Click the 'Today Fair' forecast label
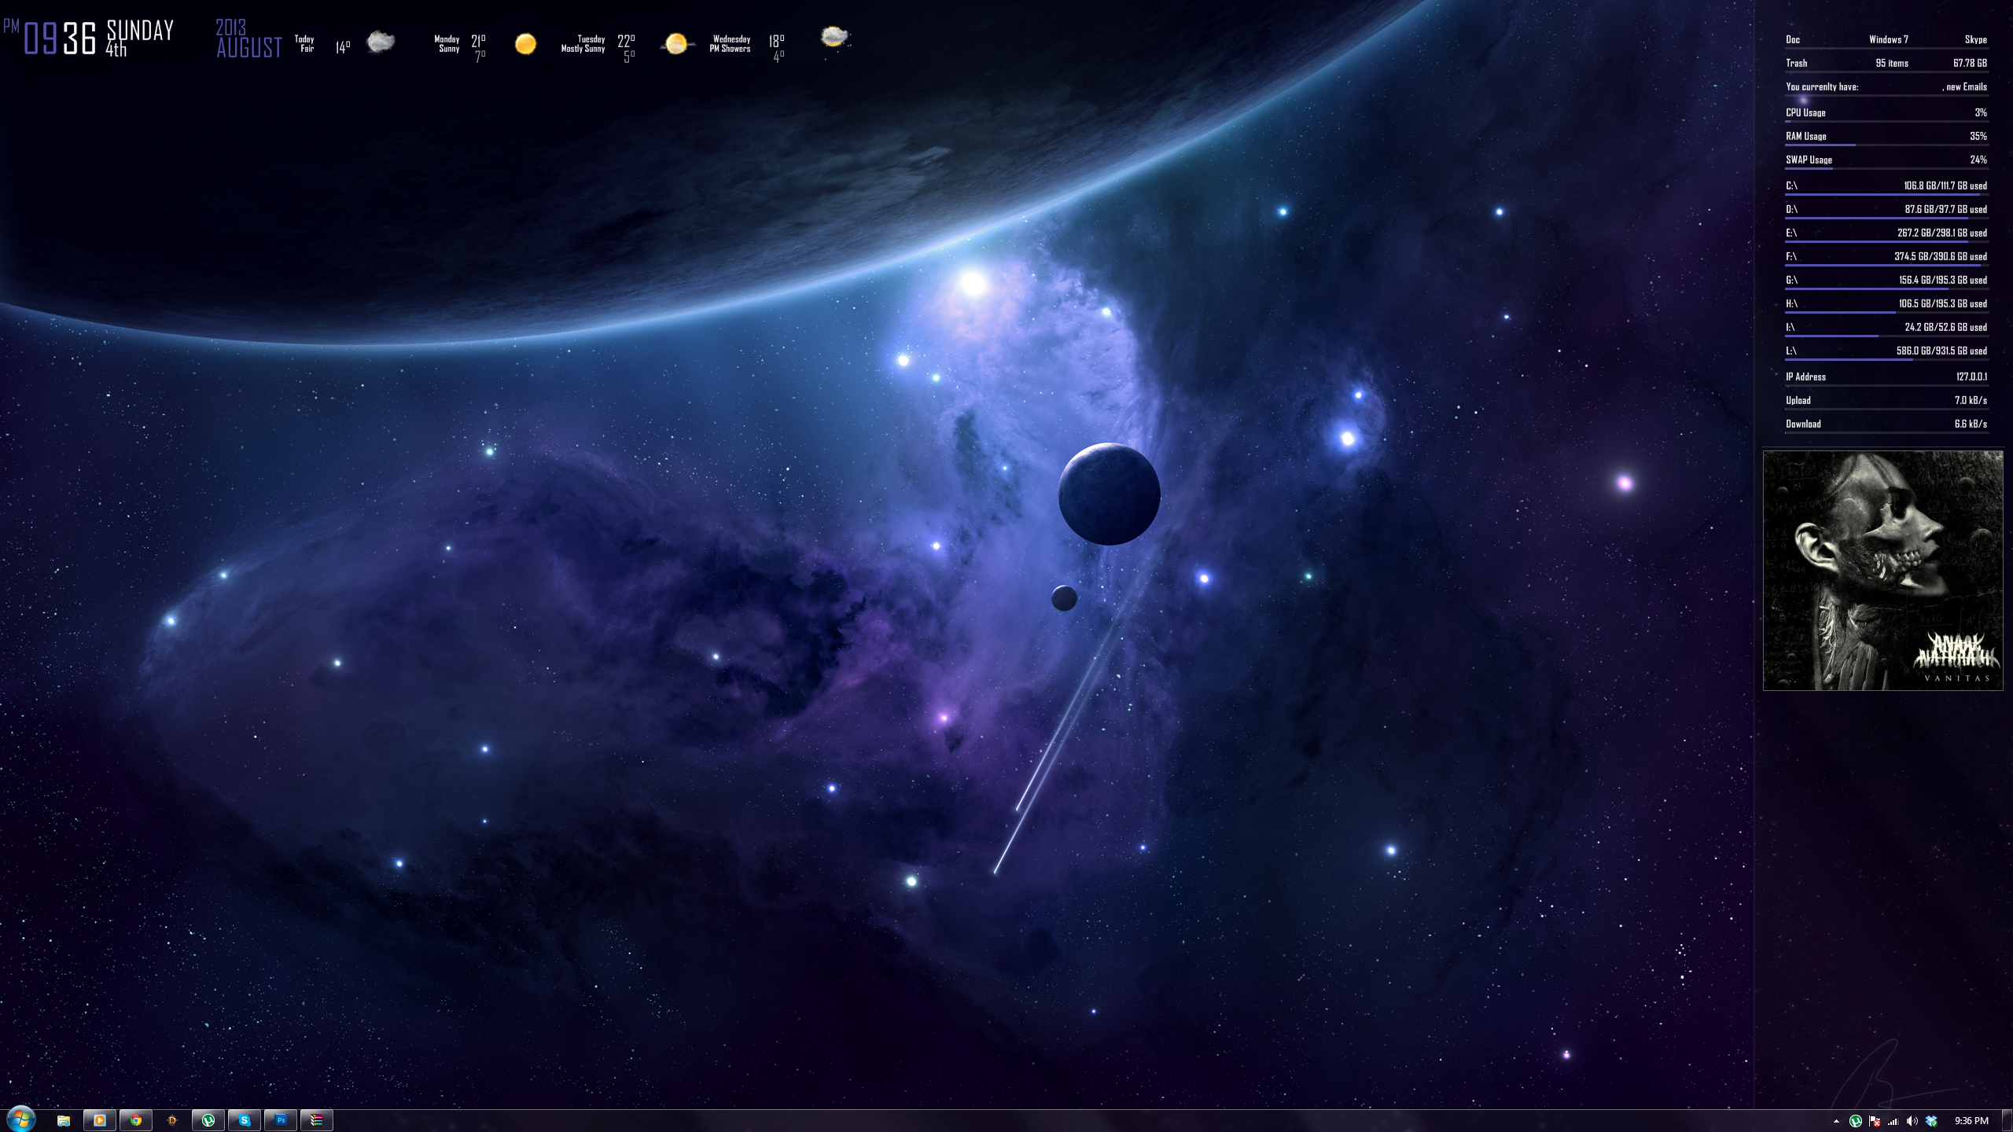The width and height of the screenshot is (2013, 1132). (x=304, y=43)
